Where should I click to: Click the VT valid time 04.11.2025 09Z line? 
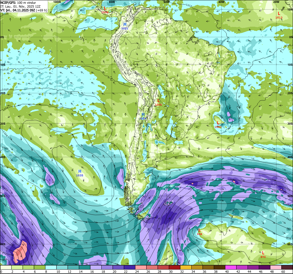pos(24,10)
